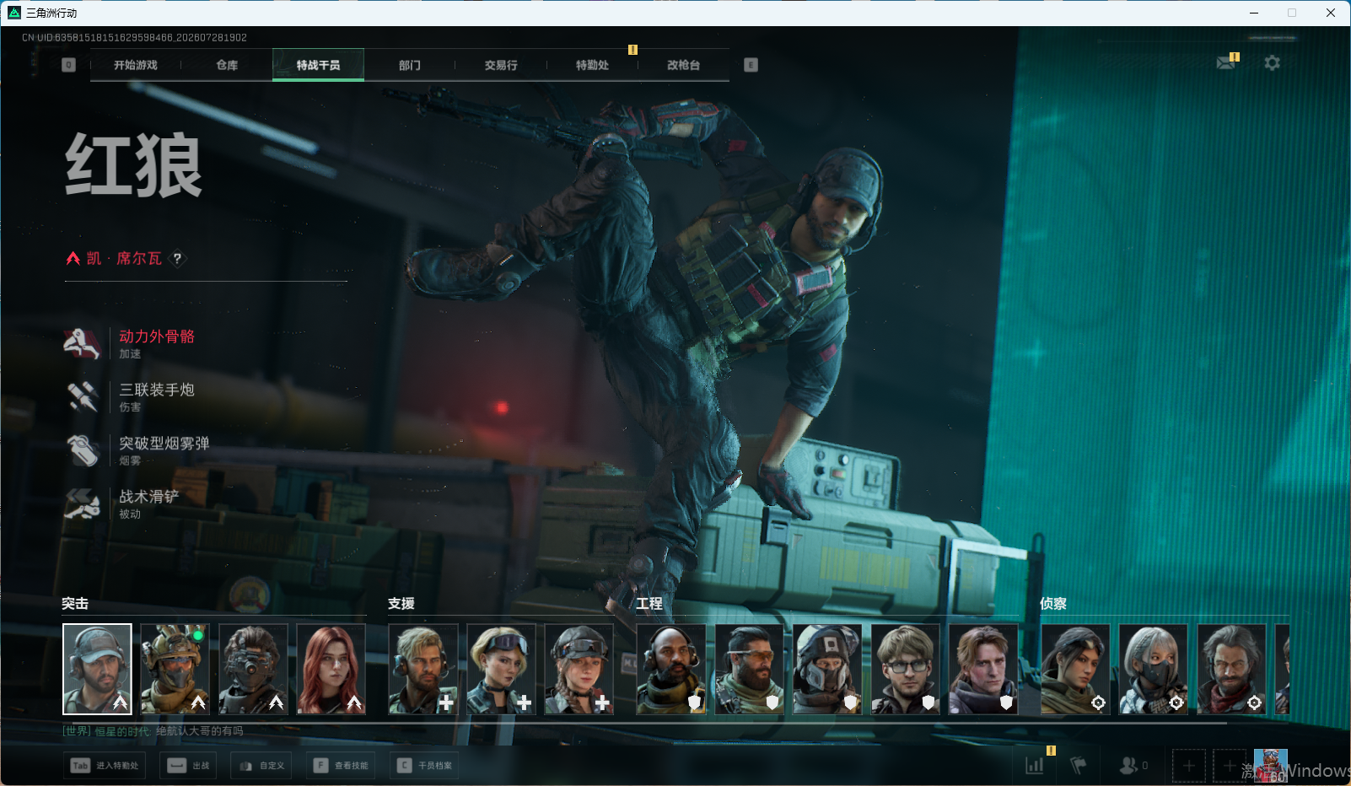Click the 三角洲行动 app icon in title bar
This screenshot has height=786, width=1351.
point(14,13)
